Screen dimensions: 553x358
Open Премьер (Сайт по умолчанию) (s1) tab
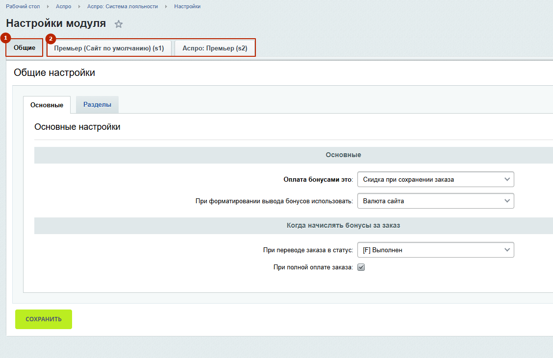click(x=109, y=48)
